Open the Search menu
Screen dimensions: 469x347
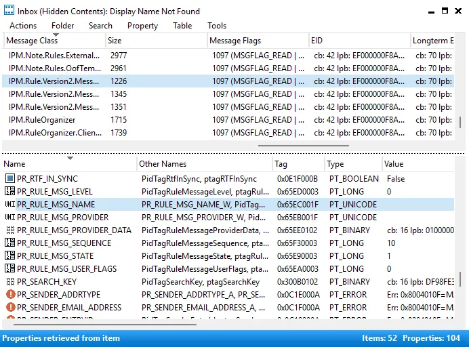click(100, 26)
